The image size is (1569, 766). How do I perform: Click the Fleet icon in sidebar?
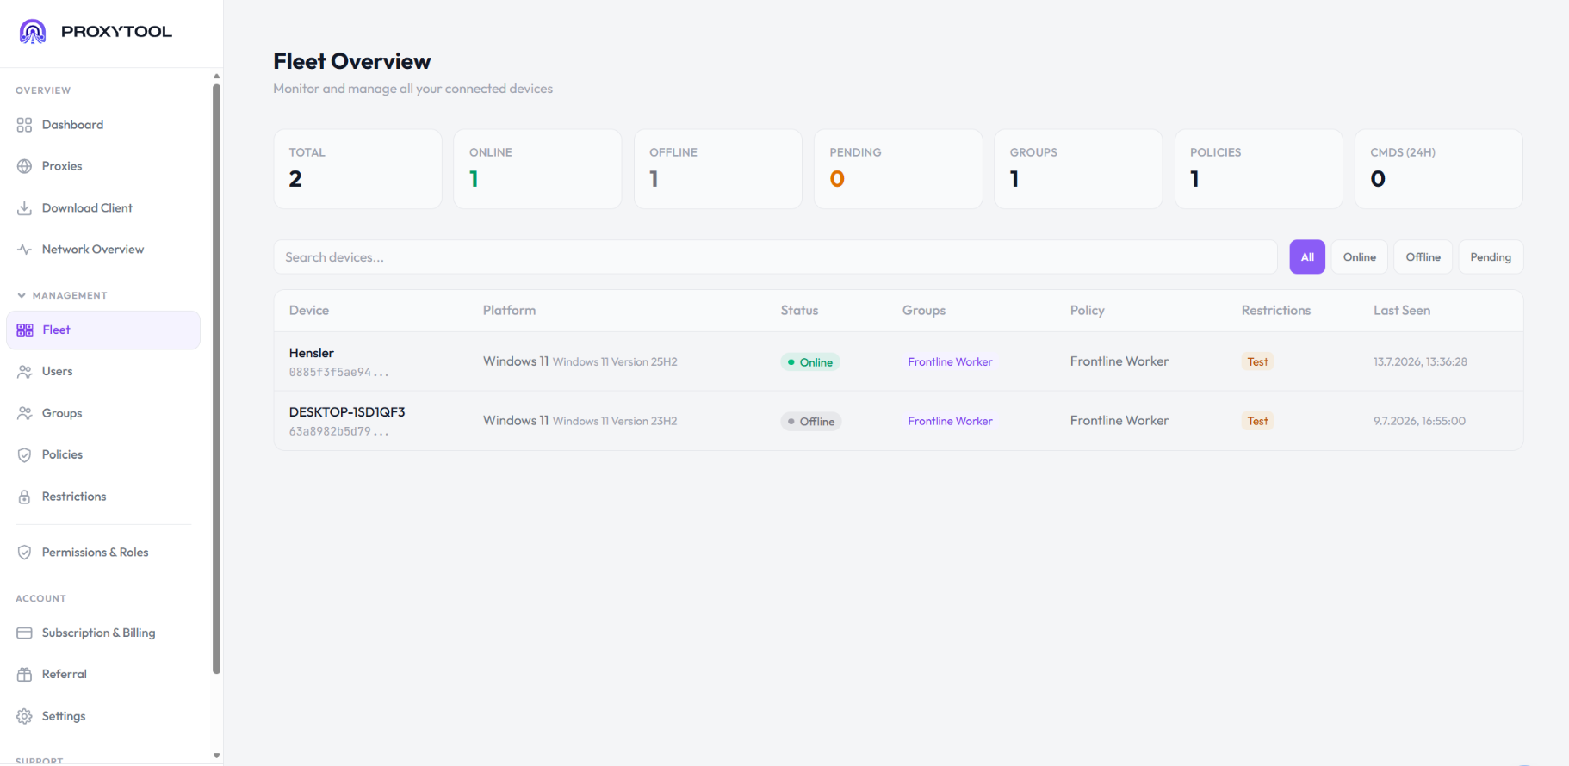pos(25,330)
